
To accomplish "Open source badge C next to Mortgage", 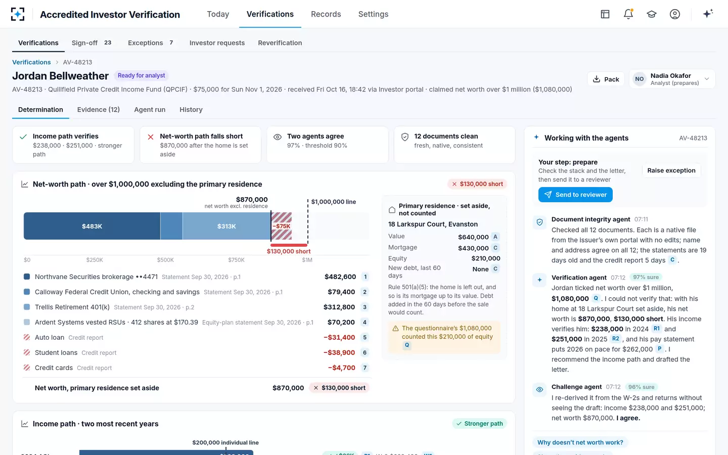I will click(495, 248).
